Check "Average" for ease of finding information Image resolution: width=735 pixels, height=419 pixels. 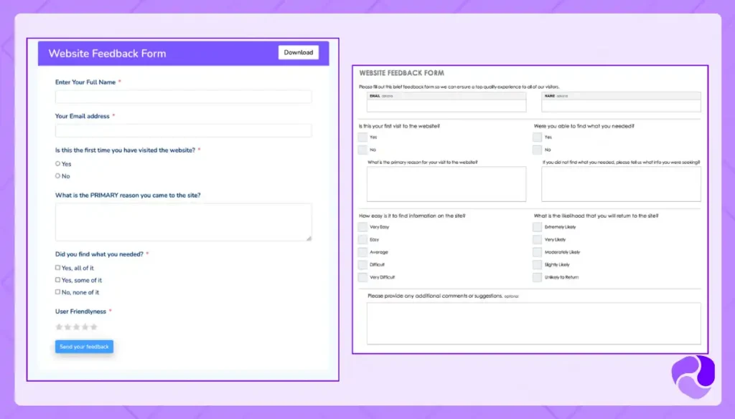point(362,252)
